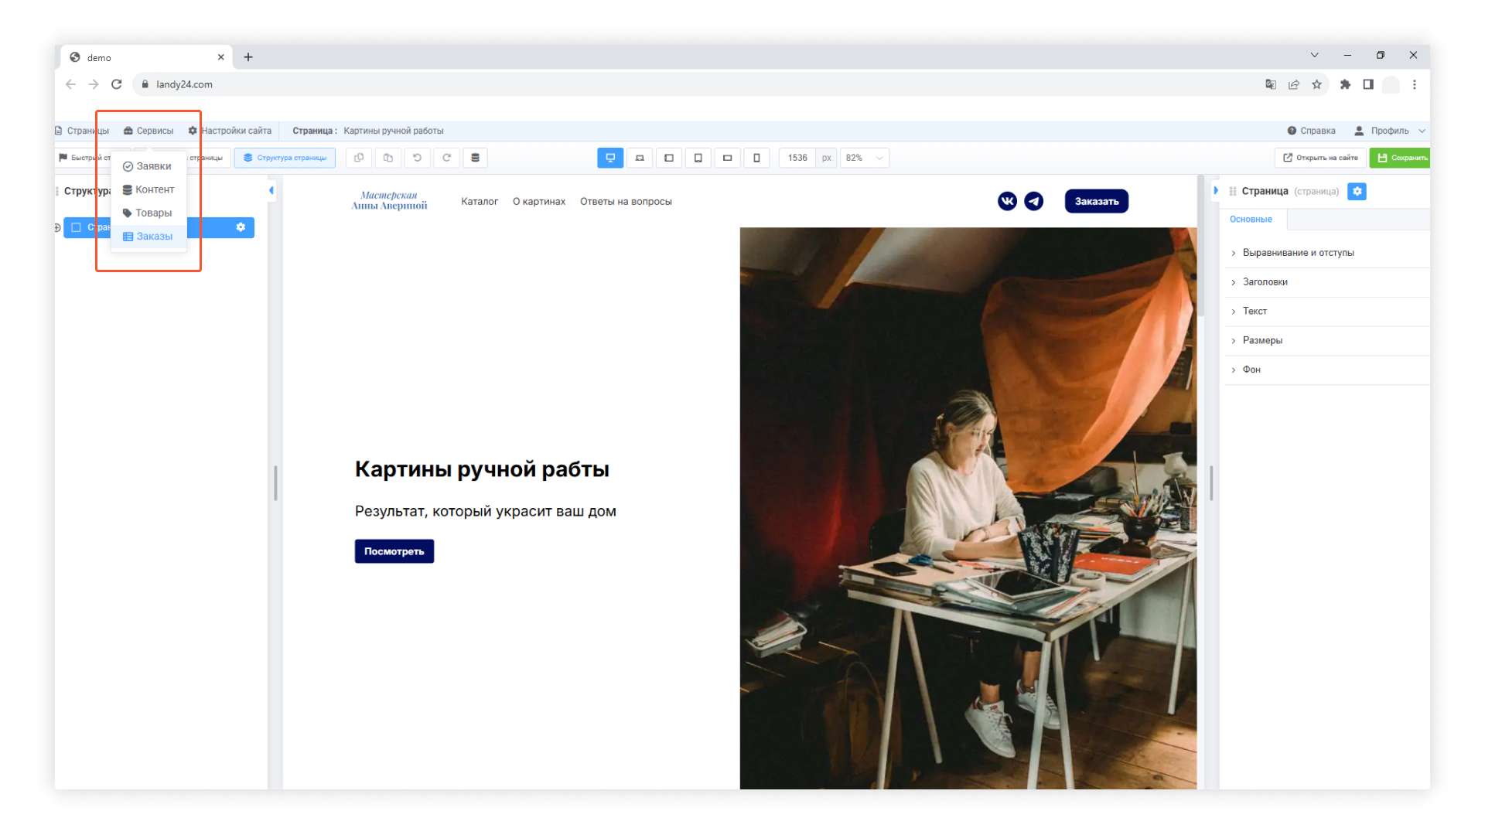The image size is (1485, 835).
Task: Select text Результат, который украсит ваш дом
Action: point(486,511)
